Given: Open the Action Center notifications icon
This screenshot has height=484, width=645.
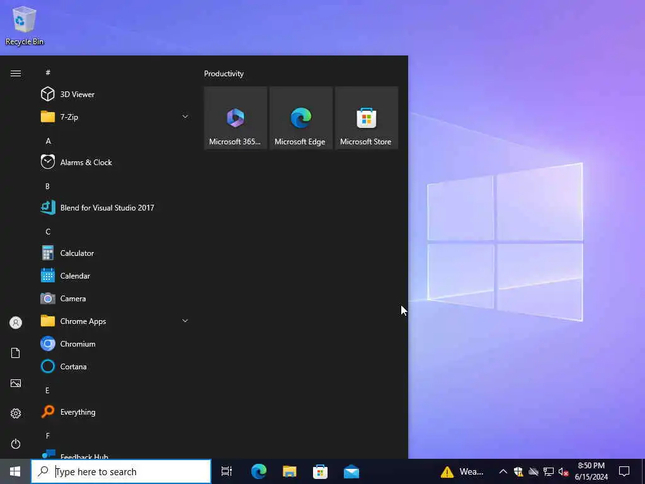Looking at the screenshot, I should (x=624, y=471).
